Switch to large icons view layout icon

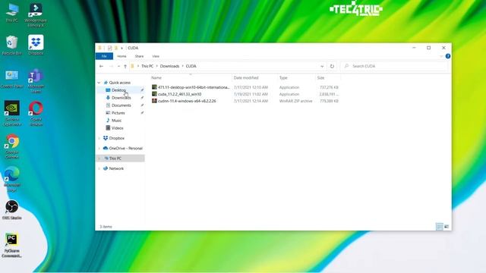point(447,227)
